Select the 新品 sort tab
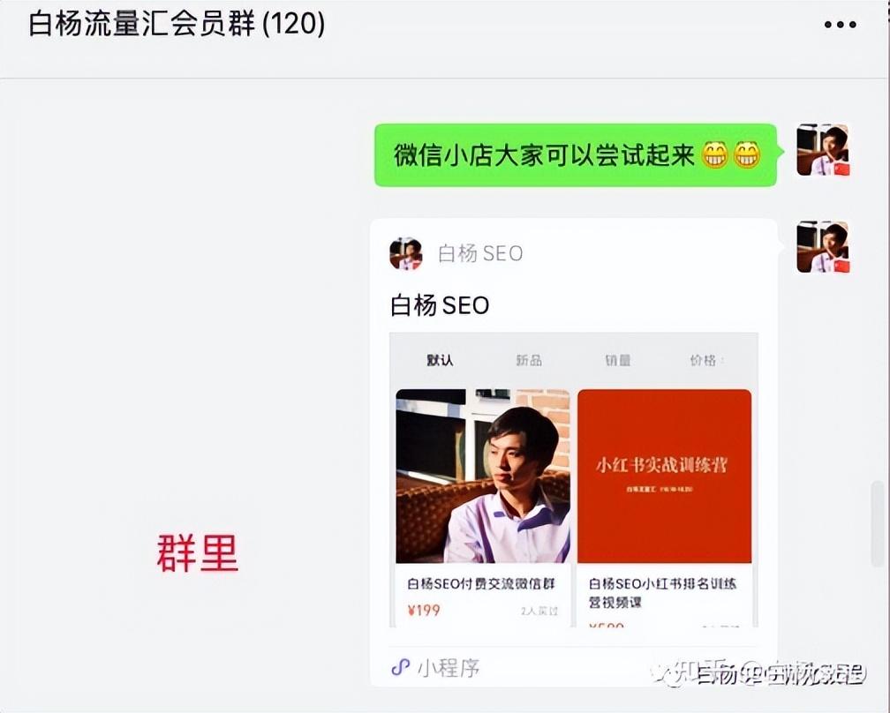 pos(528,360)
